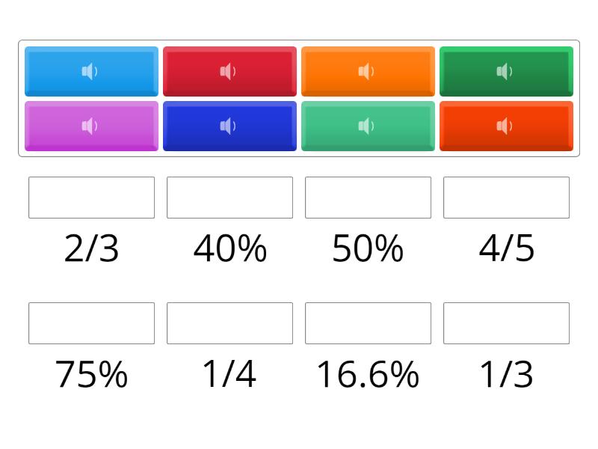The image size is (598, 449).
Task: Play sound on the orange tile
Action: coord(367,72)
